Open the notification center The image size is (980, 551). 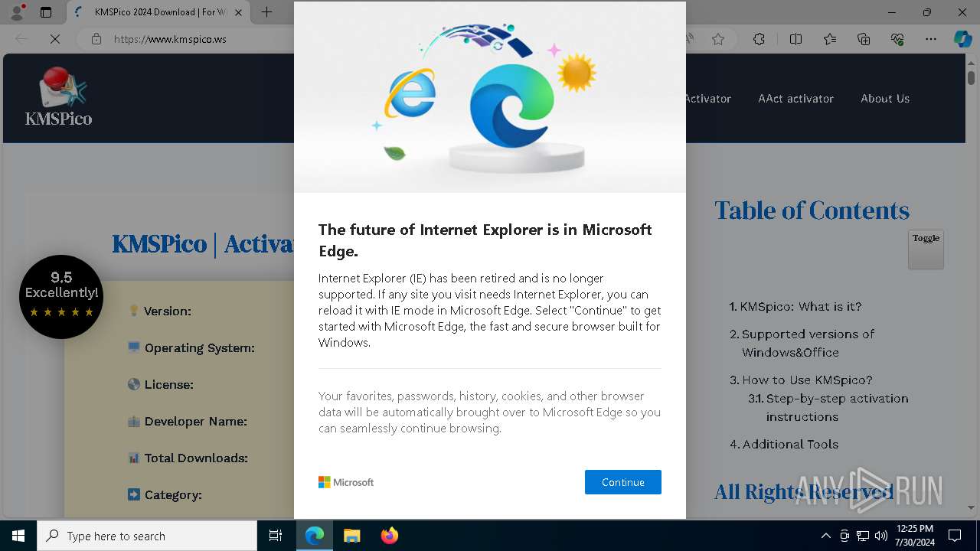point(955,536)
